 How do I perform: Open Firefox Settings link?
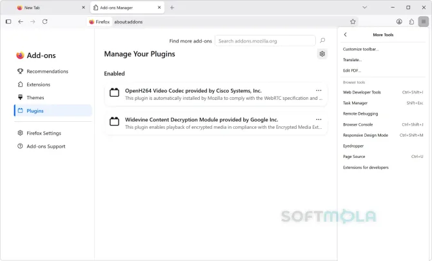pyautogui.click(x=53, y=133)
